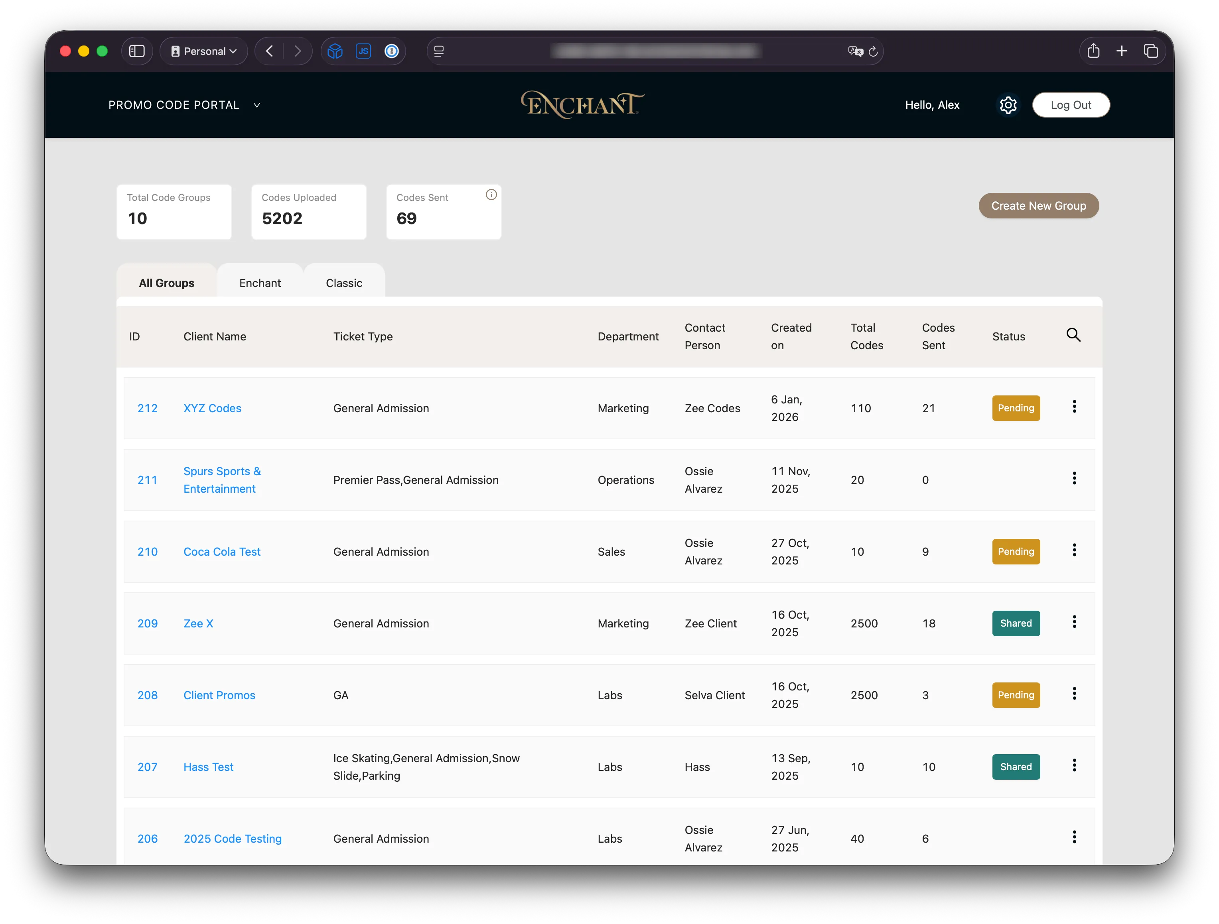Open the 1Password extension icon
The image size is (1219, 924).
391,51
